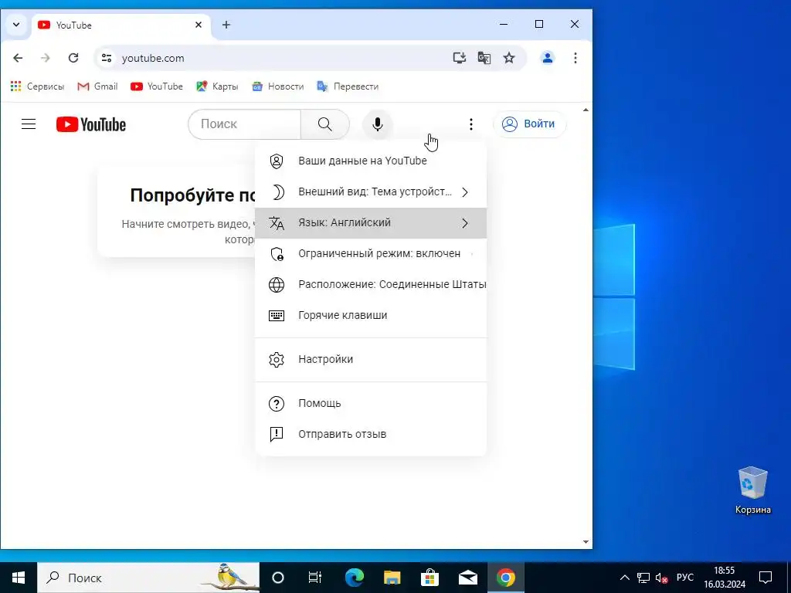791x593 pixels.
Task: Open the Сервисы apps bookmark
Action: click(x=38, y=86)
